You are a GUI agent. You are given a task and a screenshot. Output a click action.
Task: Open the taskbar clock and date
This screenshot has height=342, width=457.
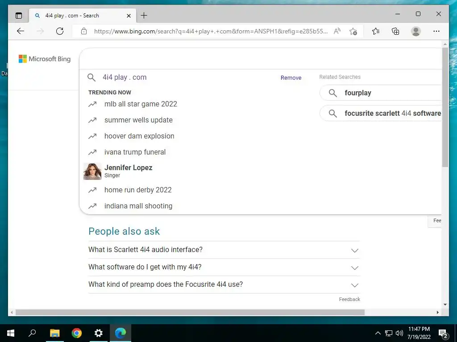[419, 333]
